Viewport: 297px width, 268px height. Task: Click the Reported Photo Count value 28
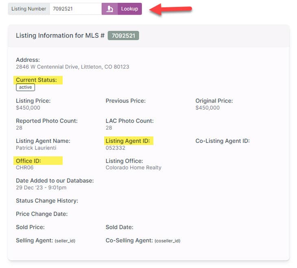[x=19, y=128]
